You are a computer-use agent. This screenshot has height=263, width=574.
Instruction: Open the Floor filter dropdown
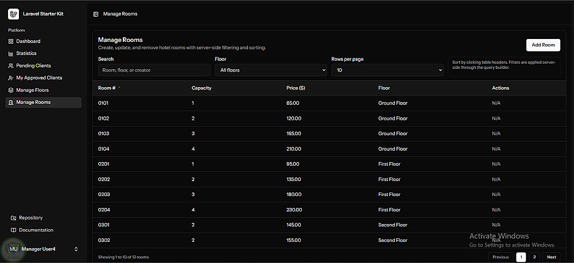pos(270,70)
